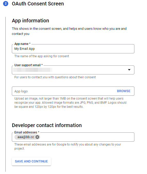Focus the App name text field

[x=73, y=49]
